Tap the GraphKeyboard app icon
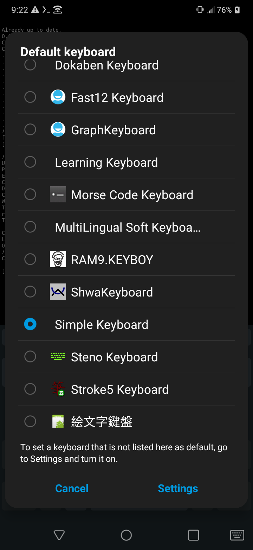Image resolution: width=253 pixels, height=550 pixels. tap(58, 129)
